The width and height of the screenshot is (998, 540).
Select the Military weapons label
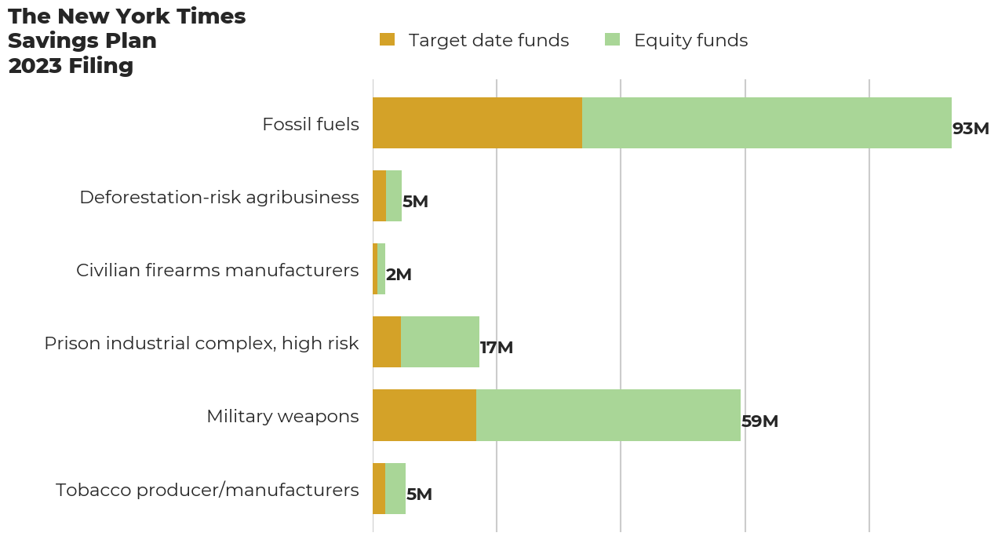[x=282, y=416]
